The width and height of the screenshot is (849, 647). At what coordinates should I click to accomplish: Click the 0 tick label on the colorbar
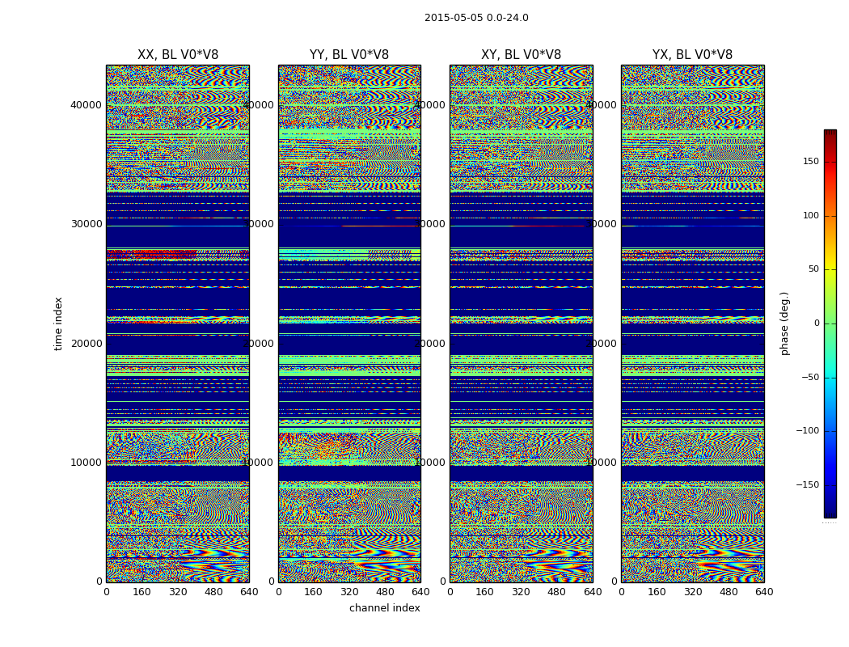[x=817, y=323]
